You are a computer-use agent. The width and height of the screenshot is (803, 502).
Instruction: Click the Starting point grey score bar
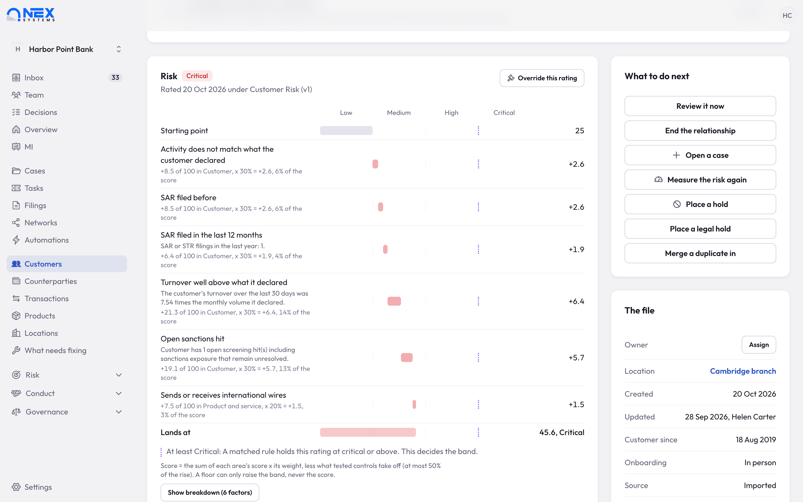[346, 131]
